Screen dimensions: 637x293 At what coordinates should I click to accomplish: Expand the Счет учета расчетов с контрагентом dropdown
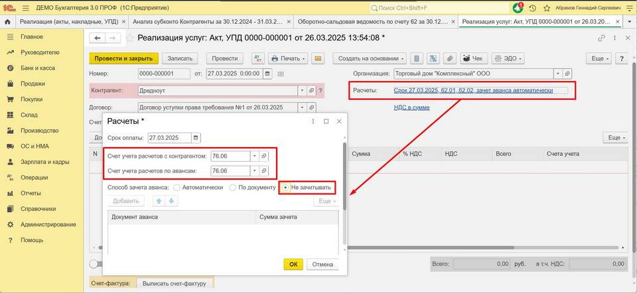(255, 156)
